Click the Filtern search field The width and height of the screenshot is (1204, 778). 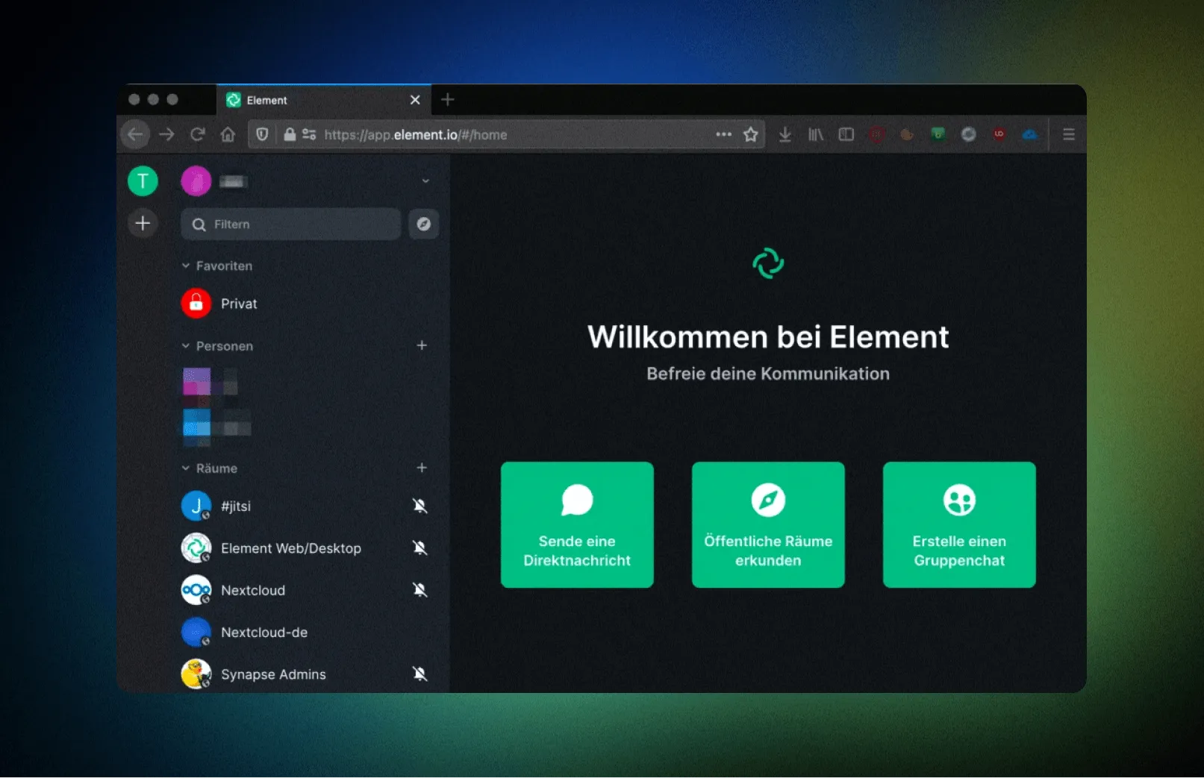[x=291, y=224]
